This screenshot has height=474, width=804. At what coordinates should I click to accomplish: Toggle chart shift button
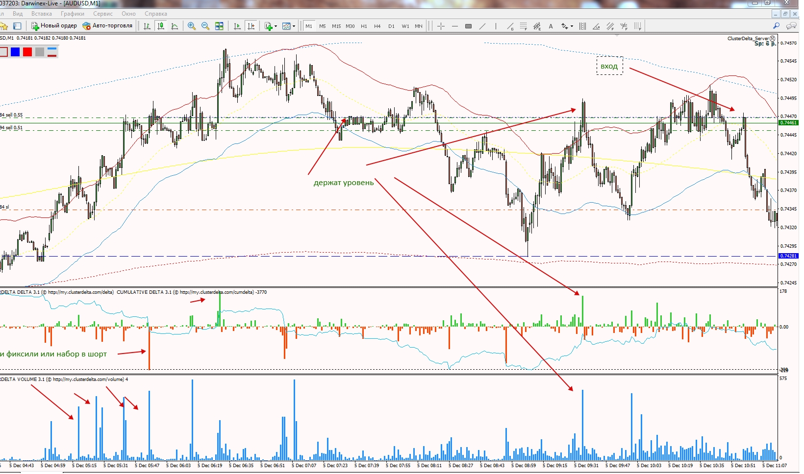[x=251, y=26]
